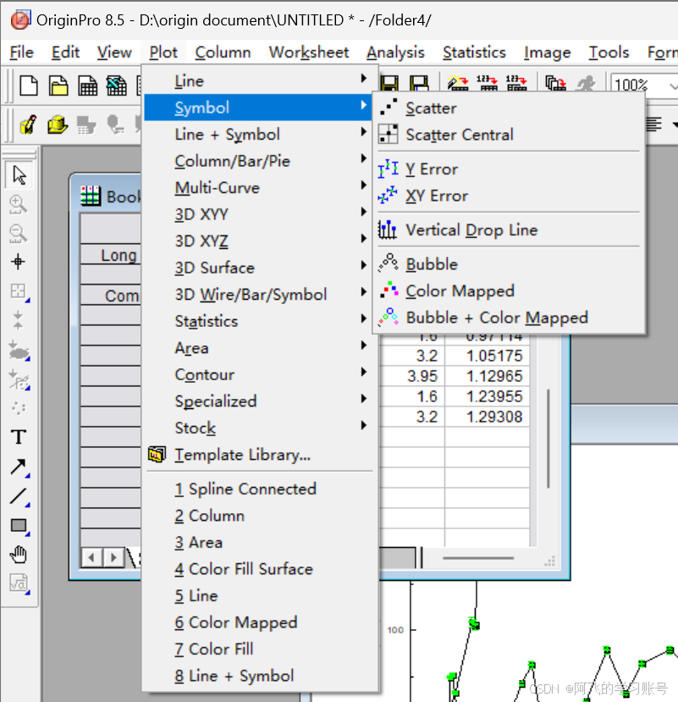Screen dimensions: 678x702
Task: Expand the Column/Bar/Pie submenu
Action: click(258, 161)
